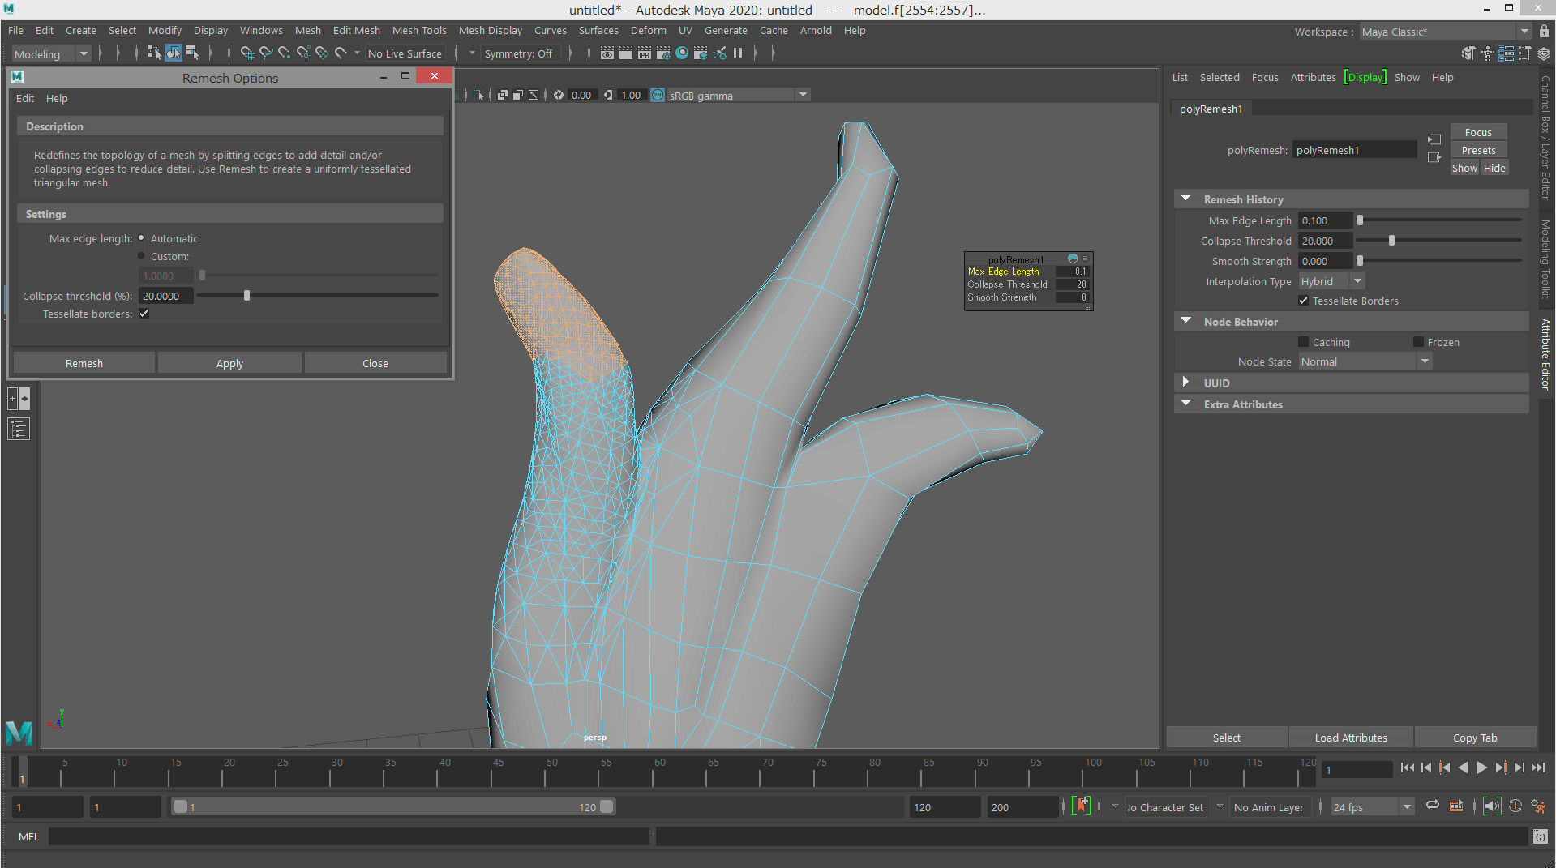
Task: Select Automatic max edge length radio
Action: click(x=141, y=238)
